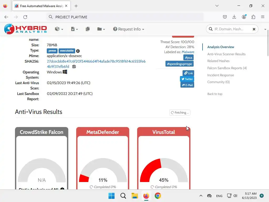Select the #speedingupmypc tag
Image resolution: width=269 pixels, height=202 pixels.
click(179, 64)
